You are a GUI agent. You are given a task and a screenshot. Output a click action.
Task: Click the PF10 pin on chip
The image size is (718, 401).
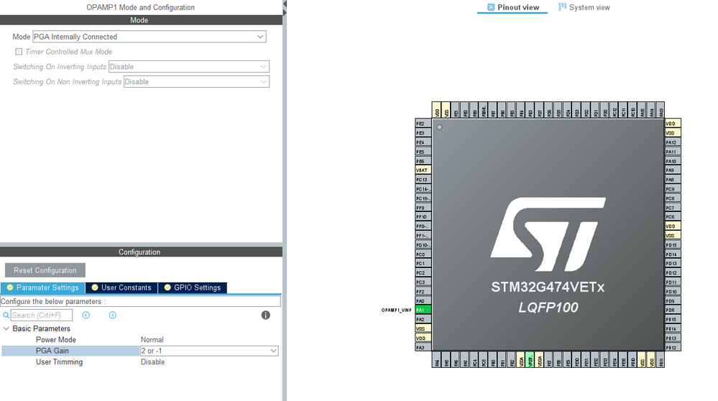(423, 217)
